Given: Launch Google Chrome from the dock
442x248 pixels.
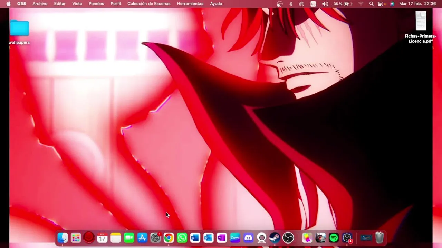Looking at the screenshot, I should tap(169, 238).
